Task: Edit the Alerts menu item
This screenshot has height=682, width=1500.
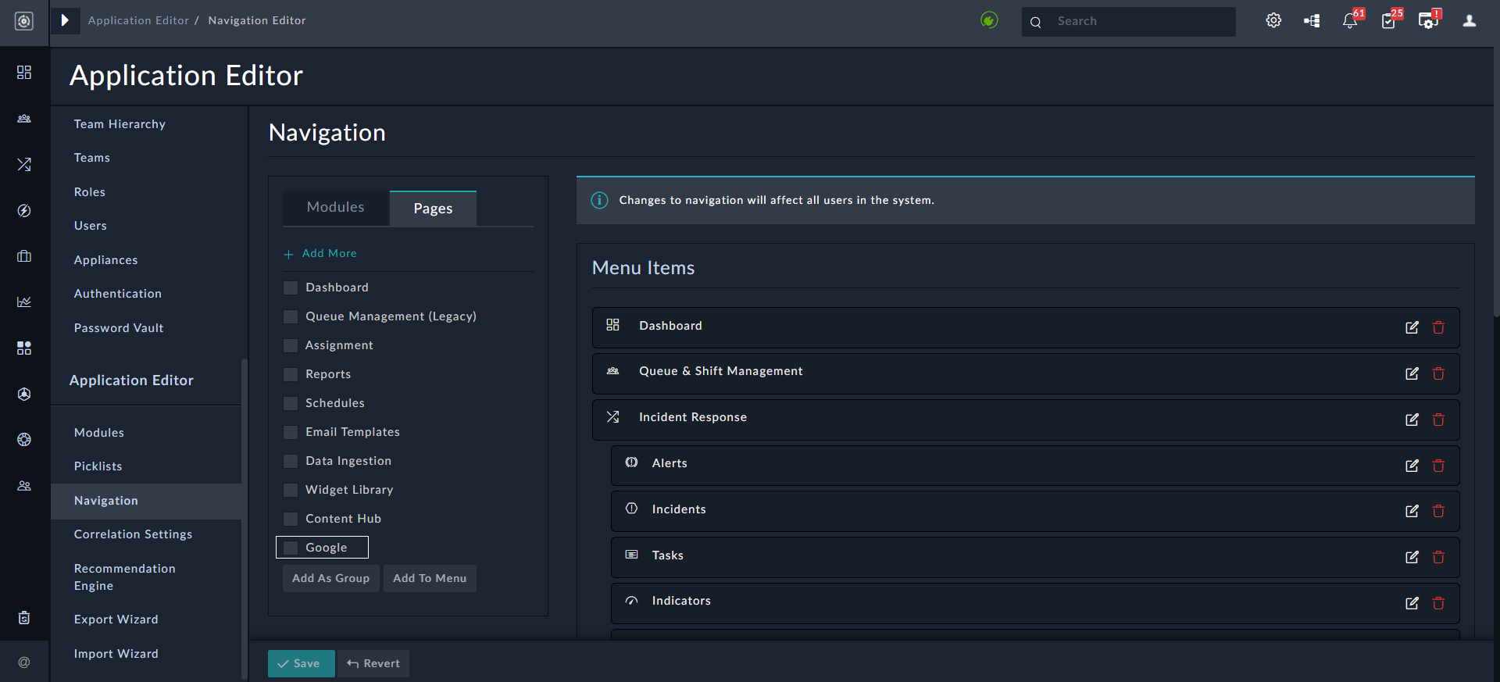Action: click(x=1412, y=466)
